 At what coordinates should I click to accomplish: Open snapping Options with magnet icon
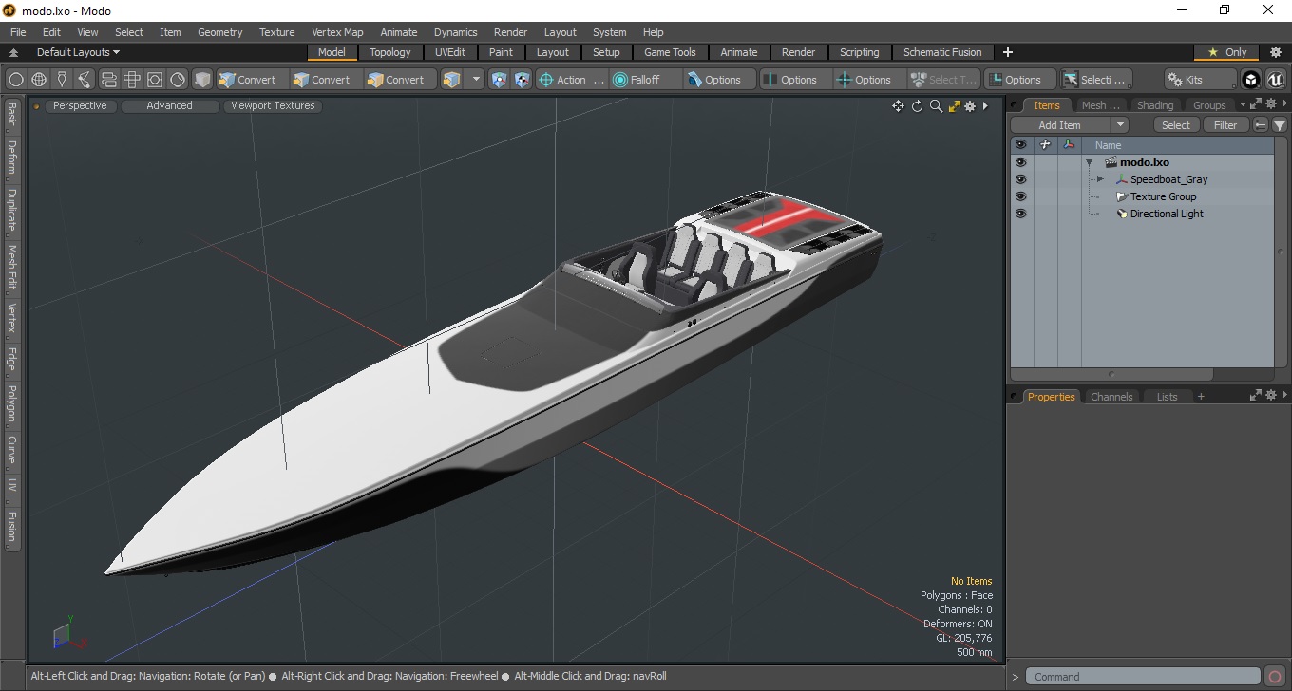point(719,80)
